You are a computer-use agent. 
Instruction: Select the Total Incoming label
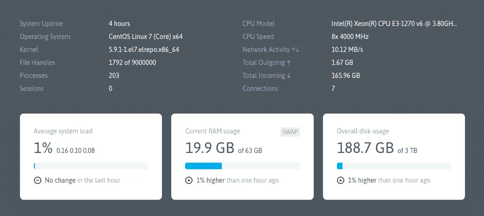267,76
